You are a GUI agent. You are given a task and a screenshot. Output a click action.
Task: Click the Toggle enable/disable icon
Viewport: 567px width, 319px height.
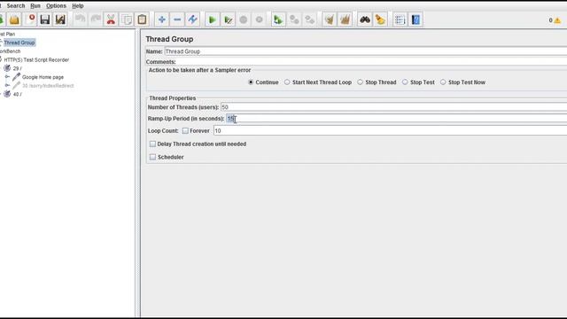[x=193, y=19]
